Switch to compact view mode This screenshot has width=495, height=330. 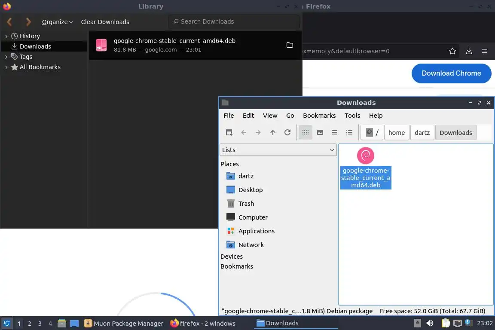[x=335, y=133]
